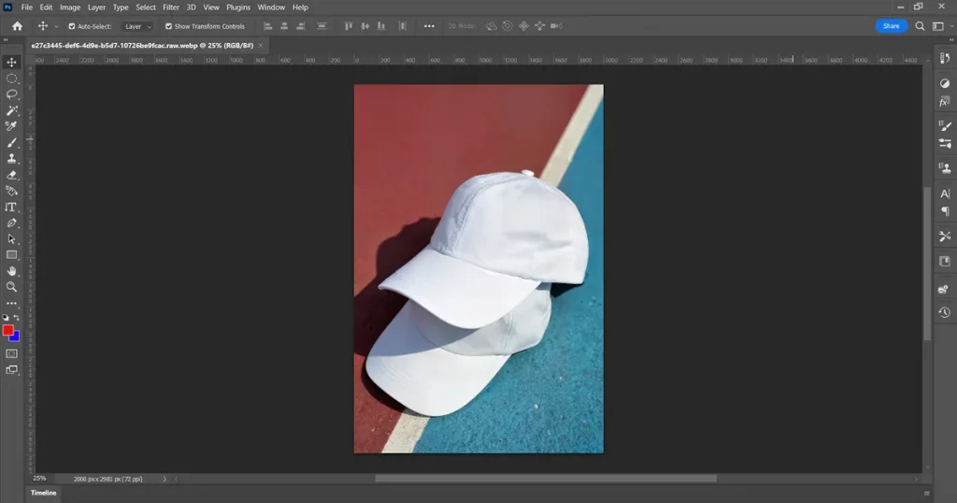This screenshot has height=503, width=957.
Task: Select the Elliptical Marquee tool
Action: click(x=11, y=79)
